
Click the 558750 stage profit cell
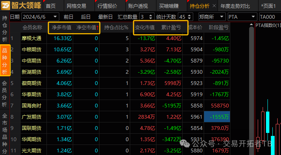(220, 106)
